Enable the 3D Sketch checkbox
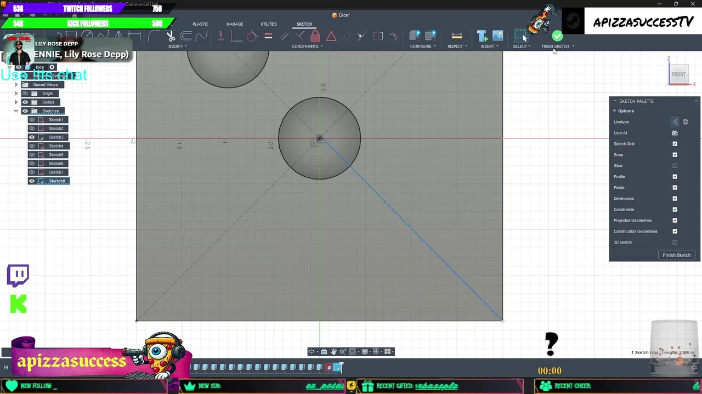 pos(675,242)
